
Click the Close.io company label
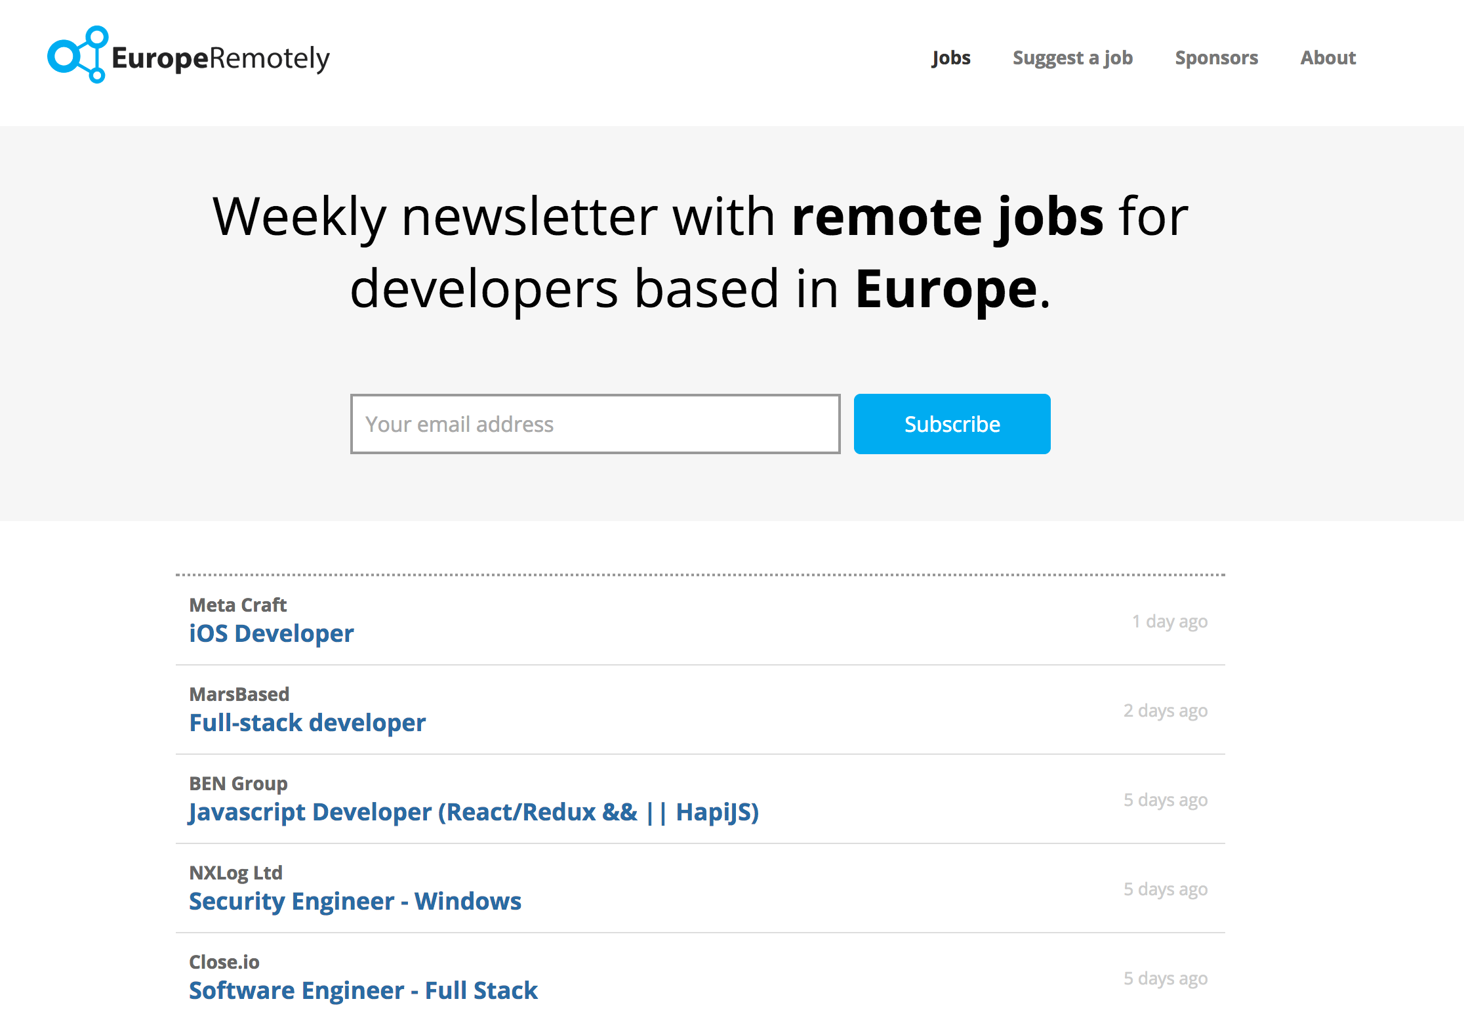(224, 962)
